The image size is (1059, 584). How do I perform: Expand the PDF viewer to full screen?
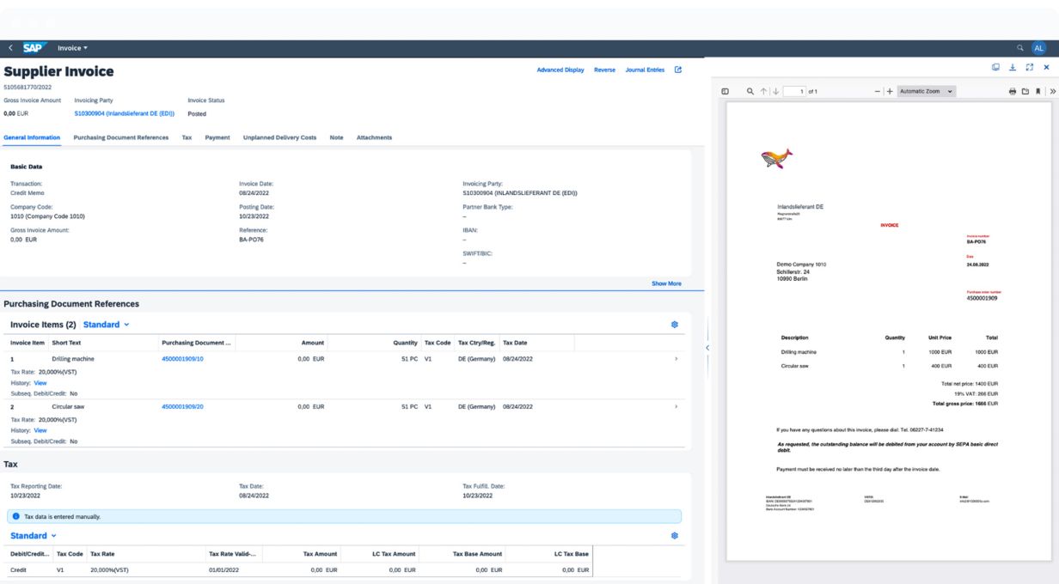click(x=1029, y=67)
